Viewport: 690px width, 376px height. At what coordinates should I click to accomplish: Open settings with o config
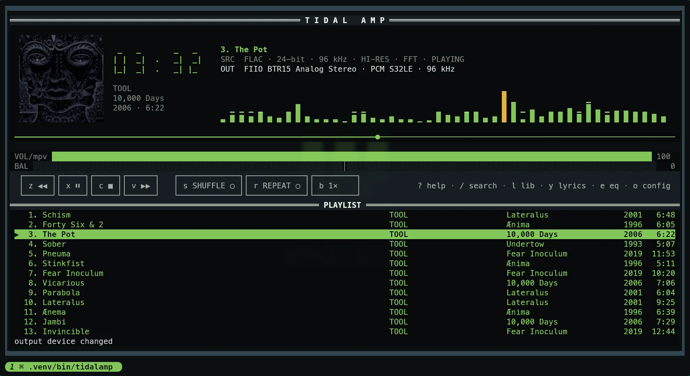click(x=652, y=186)
